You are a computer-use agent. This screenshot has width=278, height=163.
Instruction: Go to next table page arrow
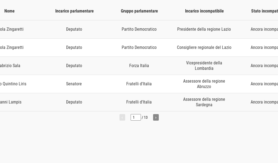[156, 117]
